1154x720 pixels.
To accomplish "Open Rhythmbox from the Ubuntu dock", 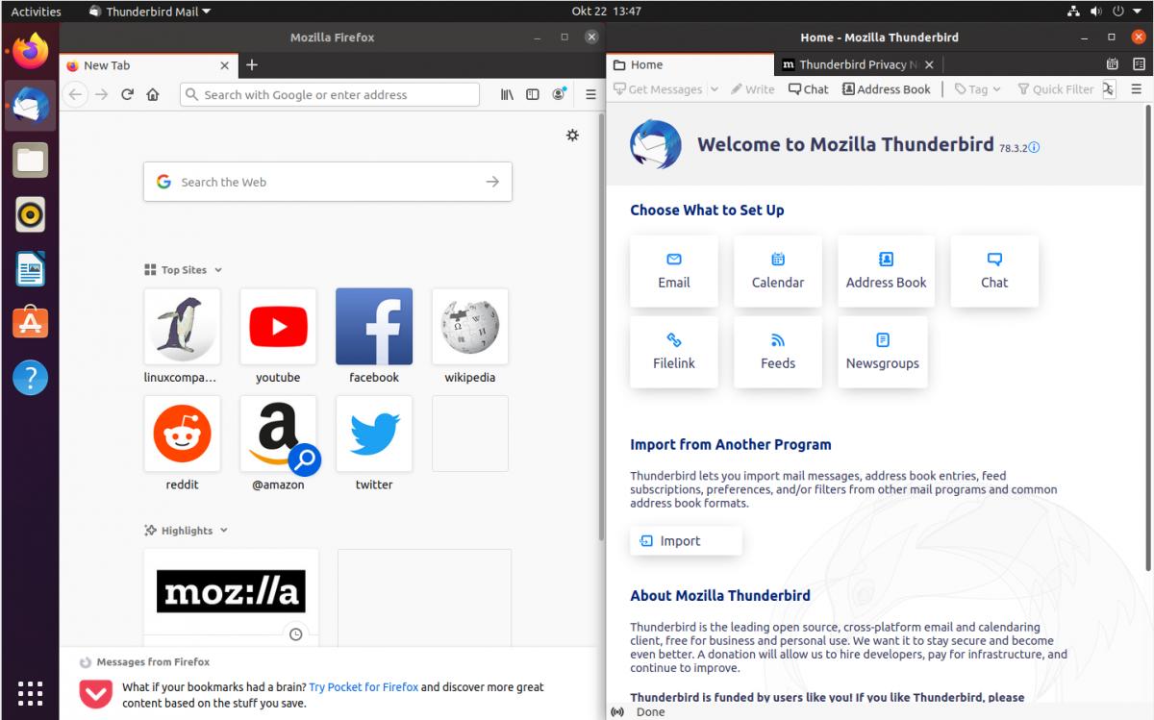I will pos(30,214).
